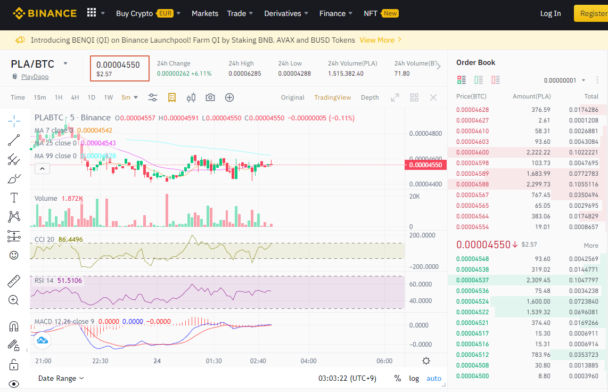Expand the Trade menu
Screen dimensions: 608x392
coord(240,13)
